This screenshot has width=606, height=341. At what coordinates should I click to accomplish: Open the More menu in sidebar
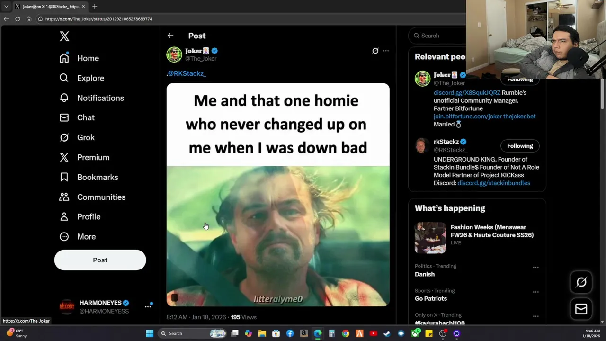(x=77, y=236)
